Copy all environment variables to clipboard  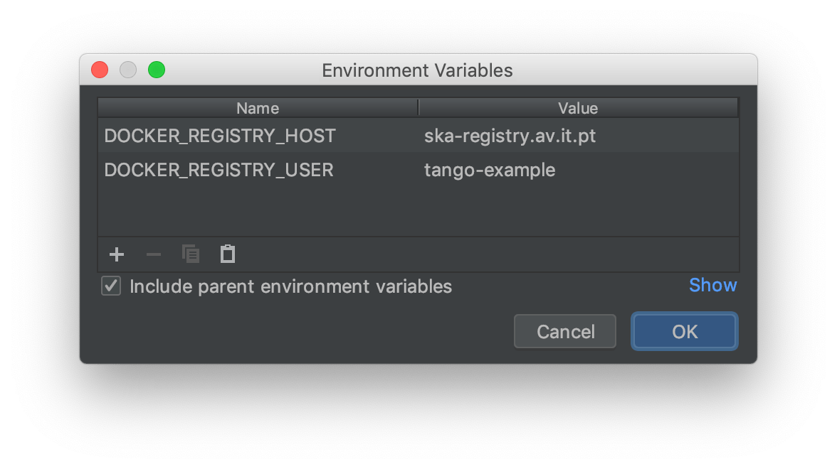[x=190, y=254]
